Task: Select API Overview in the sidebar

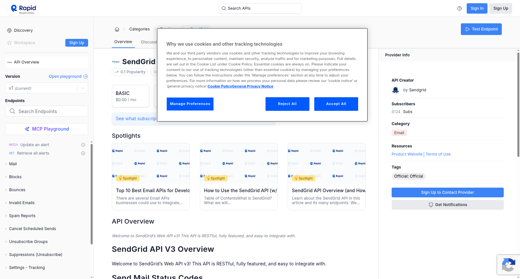Action: (46, 62)
